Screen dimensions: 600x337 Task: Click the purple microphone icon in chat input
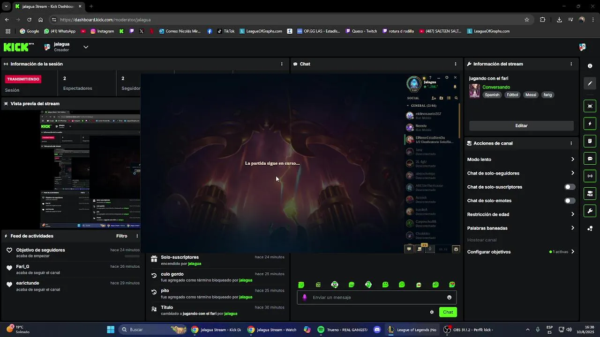point(305,297)
